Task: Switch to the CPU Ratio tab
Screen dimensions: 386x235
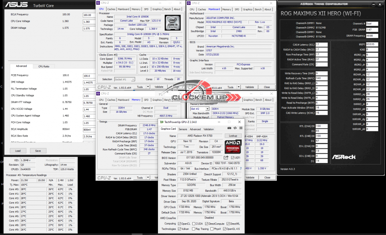Action: click(x=44, y=66)
